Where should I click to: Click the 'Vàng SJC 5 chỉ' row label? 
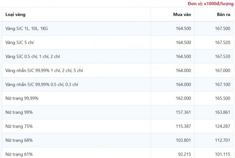click(x=19, y=43)
